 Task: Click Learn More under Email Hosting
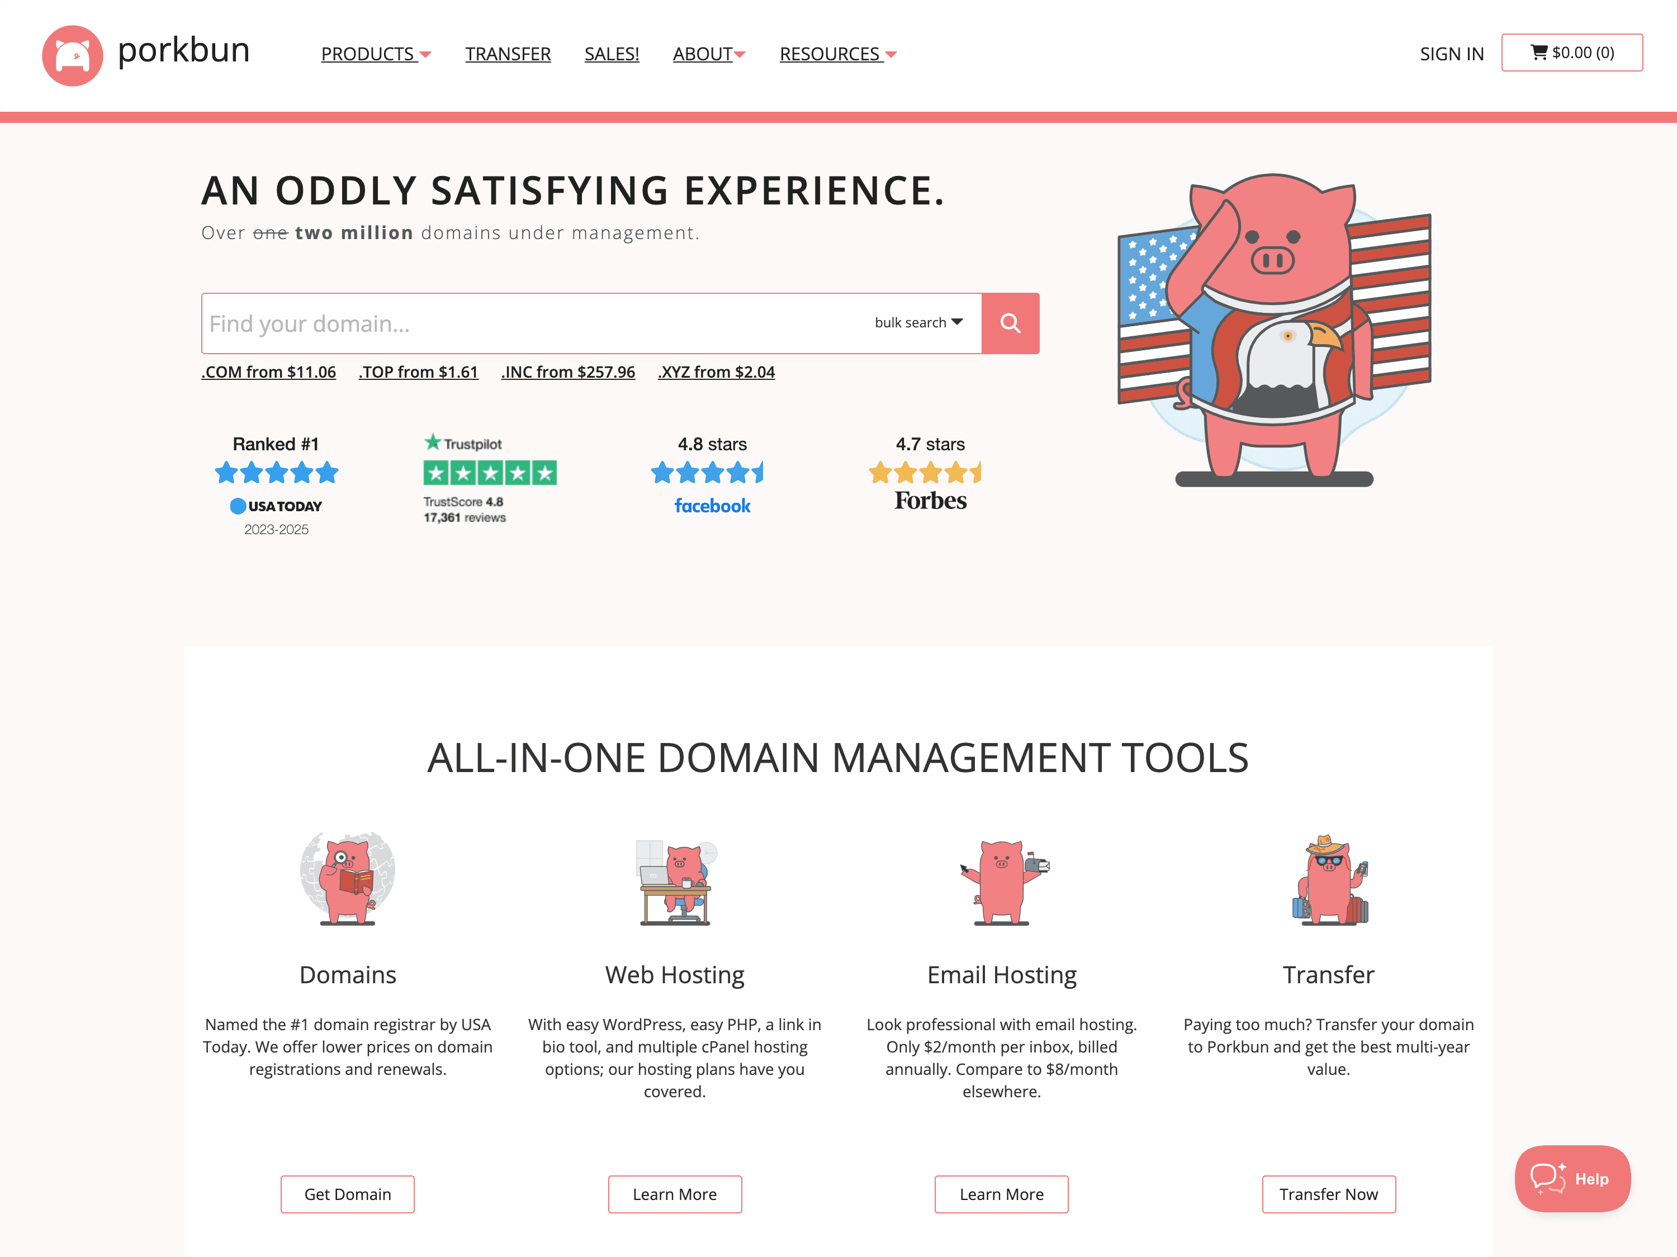click(x=1002, y=1194)
